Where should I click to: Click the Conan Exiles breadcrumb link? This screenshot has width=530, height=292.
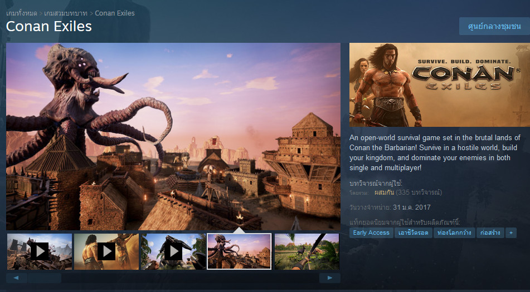point(115,13)
